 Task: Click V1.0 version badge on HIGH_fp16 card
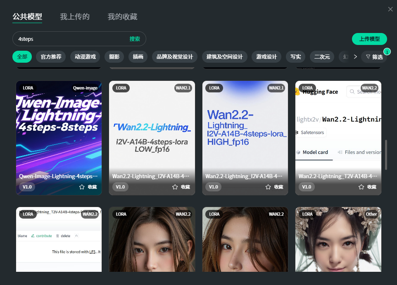click(214, 187)
